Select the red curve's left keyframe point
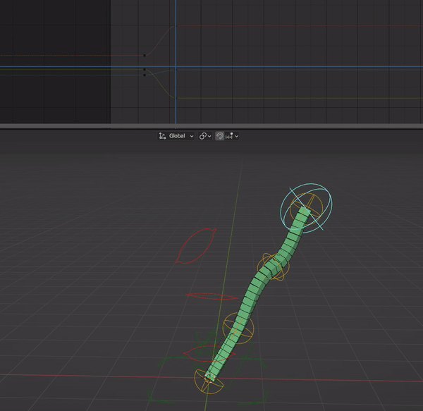423x411 pixels. coord(145,56)
